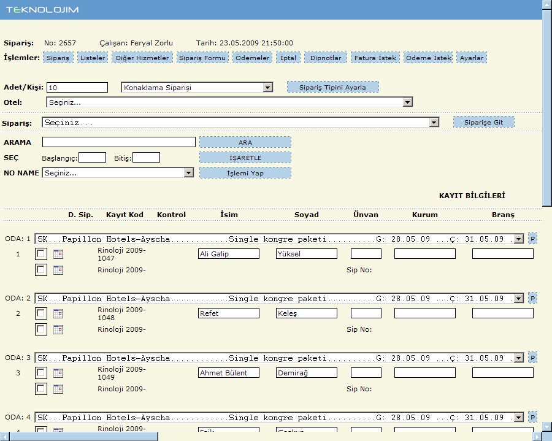This screenshot has width=552, height=441.
Task: Click the İşlemi Yap button
Action: tap(245, 173)
